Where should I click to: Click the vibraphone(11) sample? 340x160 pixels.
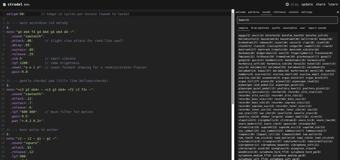pyautogui.click(x=249, y=145)
